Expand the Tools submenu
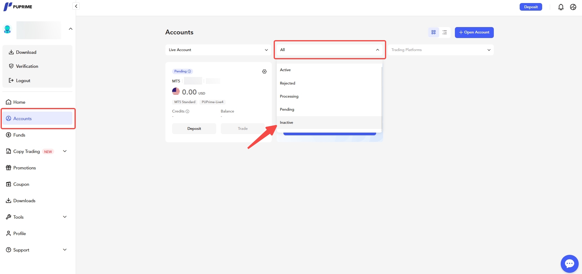Image resolution: width=582 pixels, height=274 pixels. click(64, 217)
